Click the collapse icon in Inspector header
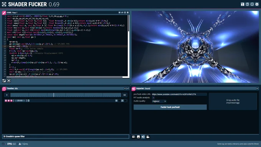 [x=257, y=88]
